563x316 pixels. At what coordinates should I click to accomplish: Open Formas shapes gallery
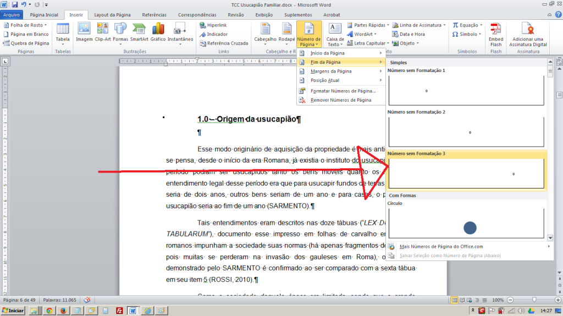coord(120,34)
